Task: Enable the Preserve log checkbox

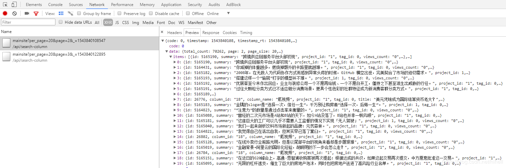Action: 119,13
